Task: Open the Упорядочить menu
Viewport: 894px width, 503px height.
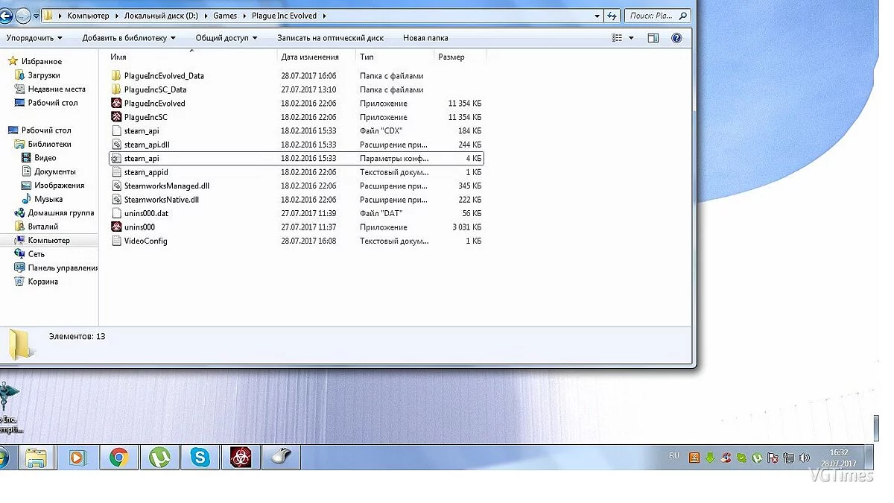Action: [x=34, y=38]
